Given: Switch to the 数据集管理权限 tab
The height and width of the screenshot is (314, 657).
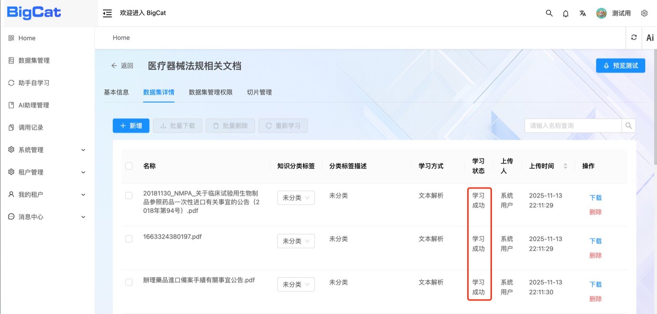Looking at the screenshot, I should [x=211, y=92].
